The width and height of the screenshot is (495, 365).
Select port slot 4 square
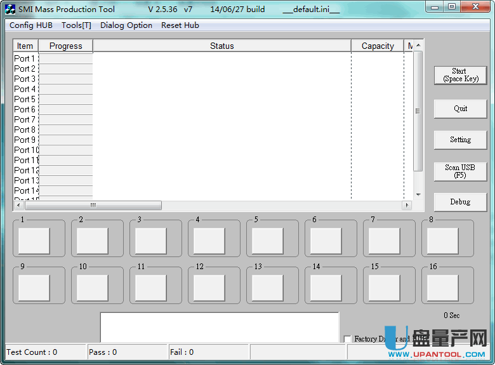pyautogui.click(x=209, y=241)
